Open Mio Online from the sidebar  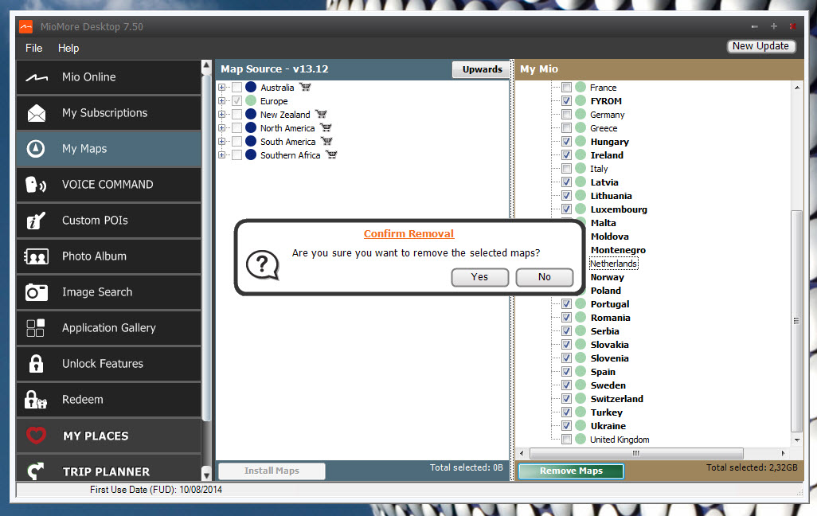pos(108,77)
